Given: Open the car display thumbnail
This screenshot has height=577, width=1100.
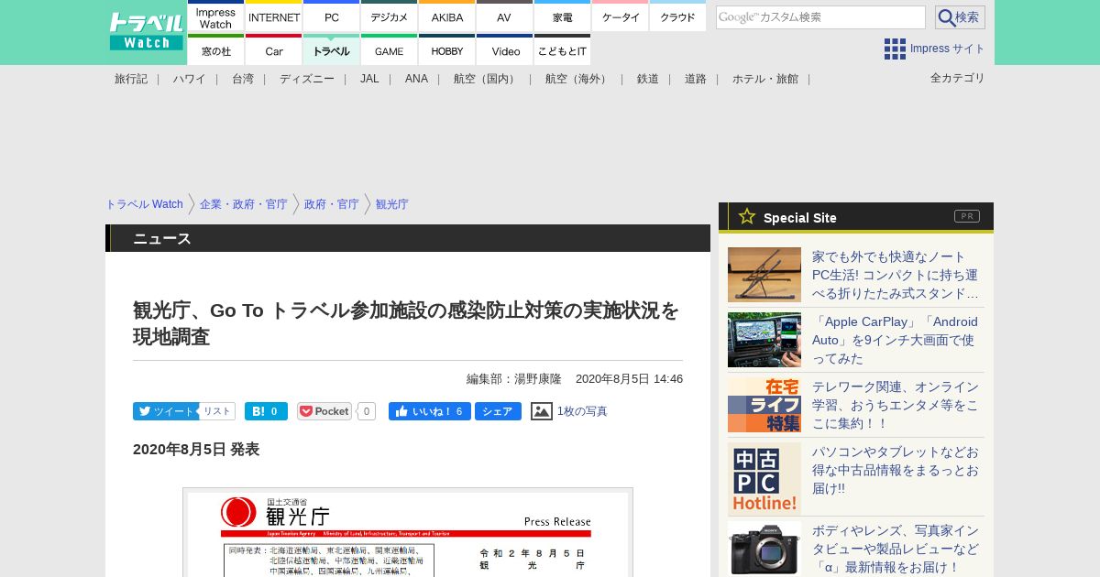Looking at the screenshot, I should [x=764, y=340].
